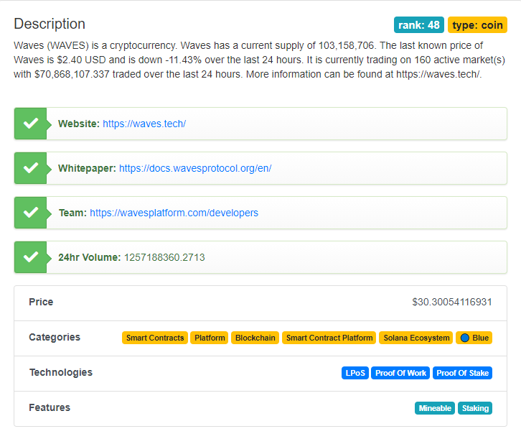Click the green checkmark icon beside Team
This screenshot has width=521, height=439.
click(31, 213)
